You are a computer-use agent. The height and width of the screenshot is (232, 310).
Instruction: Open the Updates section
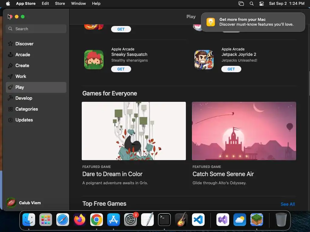tap(36, 120)
